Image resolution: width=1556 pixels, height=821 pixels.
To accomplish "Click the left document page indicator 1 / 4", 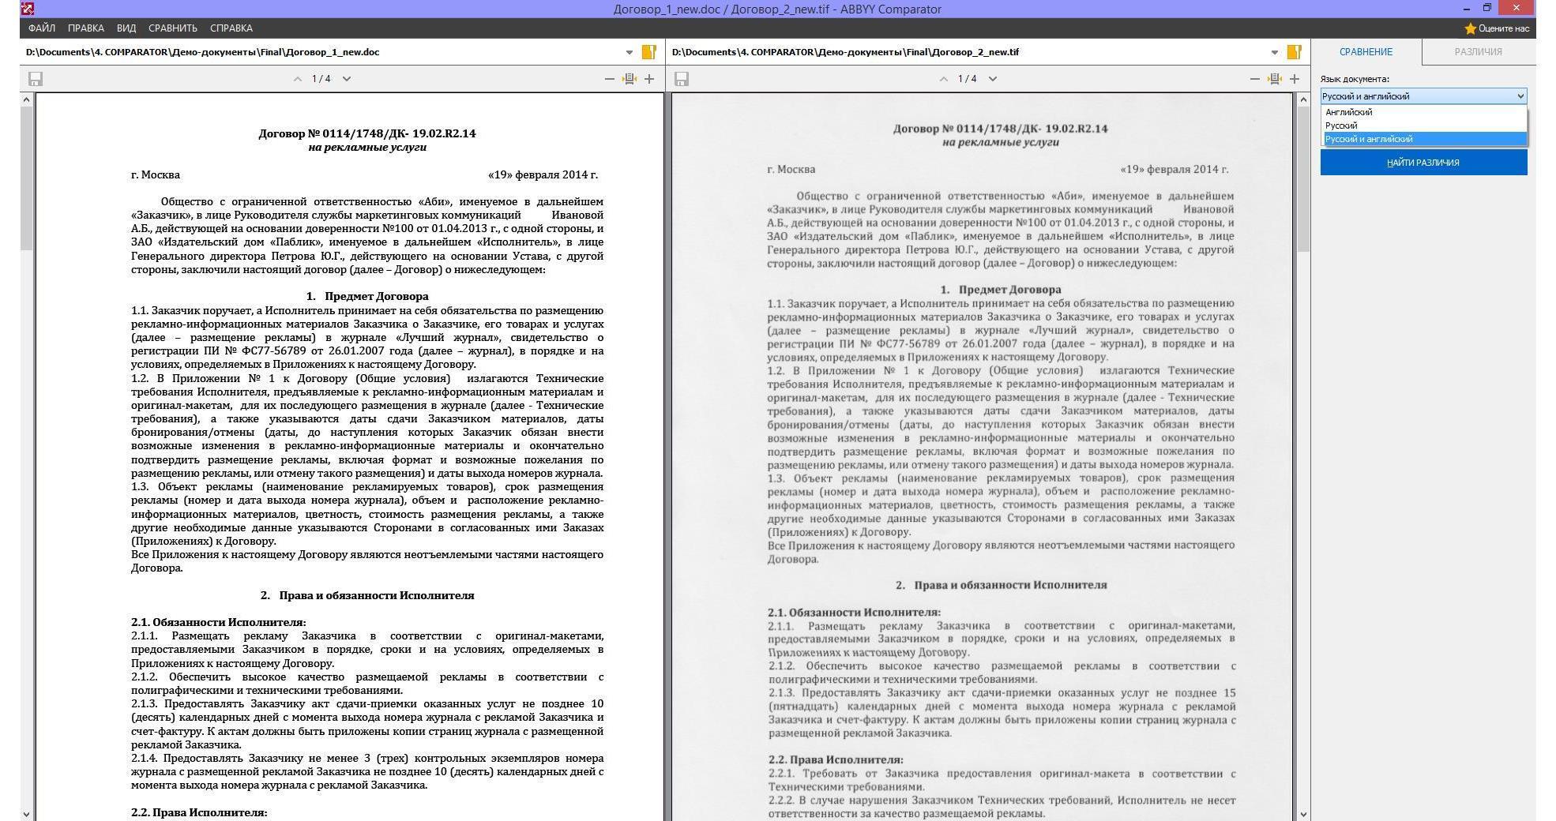I will point(321,79).
